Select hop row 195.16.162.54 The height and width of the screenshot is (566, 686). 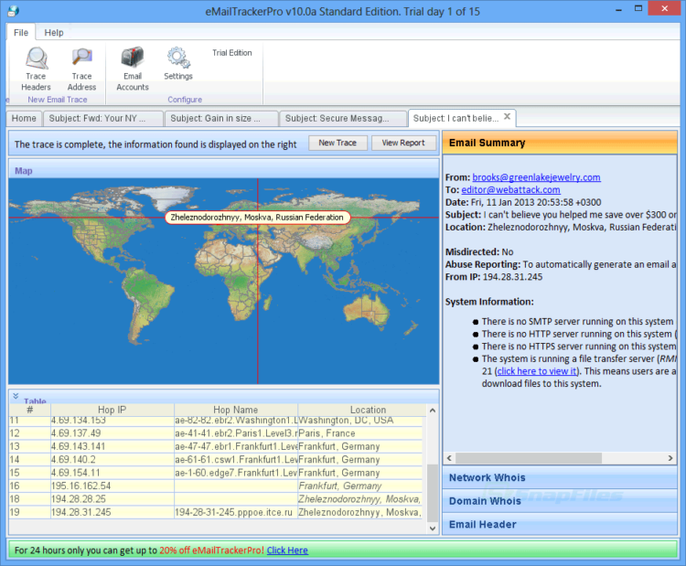click(216, 486)
